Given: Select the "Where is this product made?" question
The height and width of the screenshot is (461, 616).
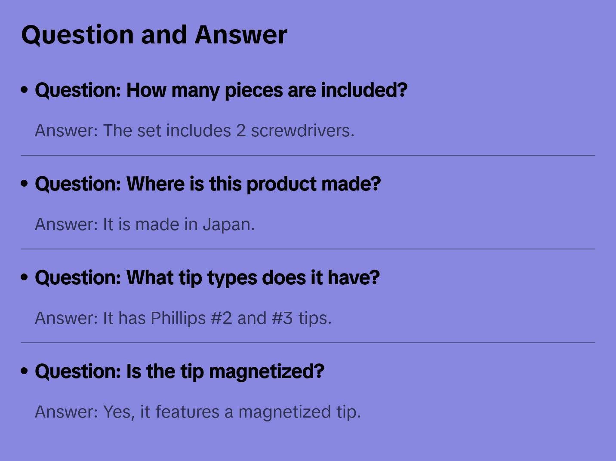Looking at the screenshot, I should 208,184.
